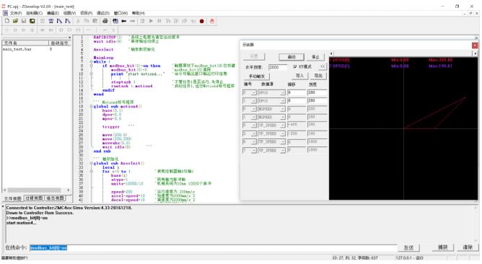Cut selection with the scissors icon

point(78,21)
